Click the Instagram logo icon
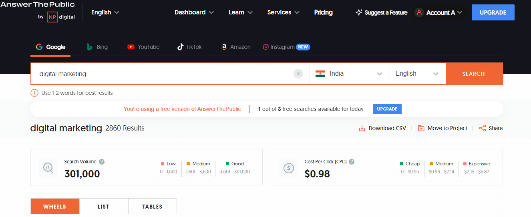Image resolution: width=531 pixels, height=217 pixels. pos(265,47)
